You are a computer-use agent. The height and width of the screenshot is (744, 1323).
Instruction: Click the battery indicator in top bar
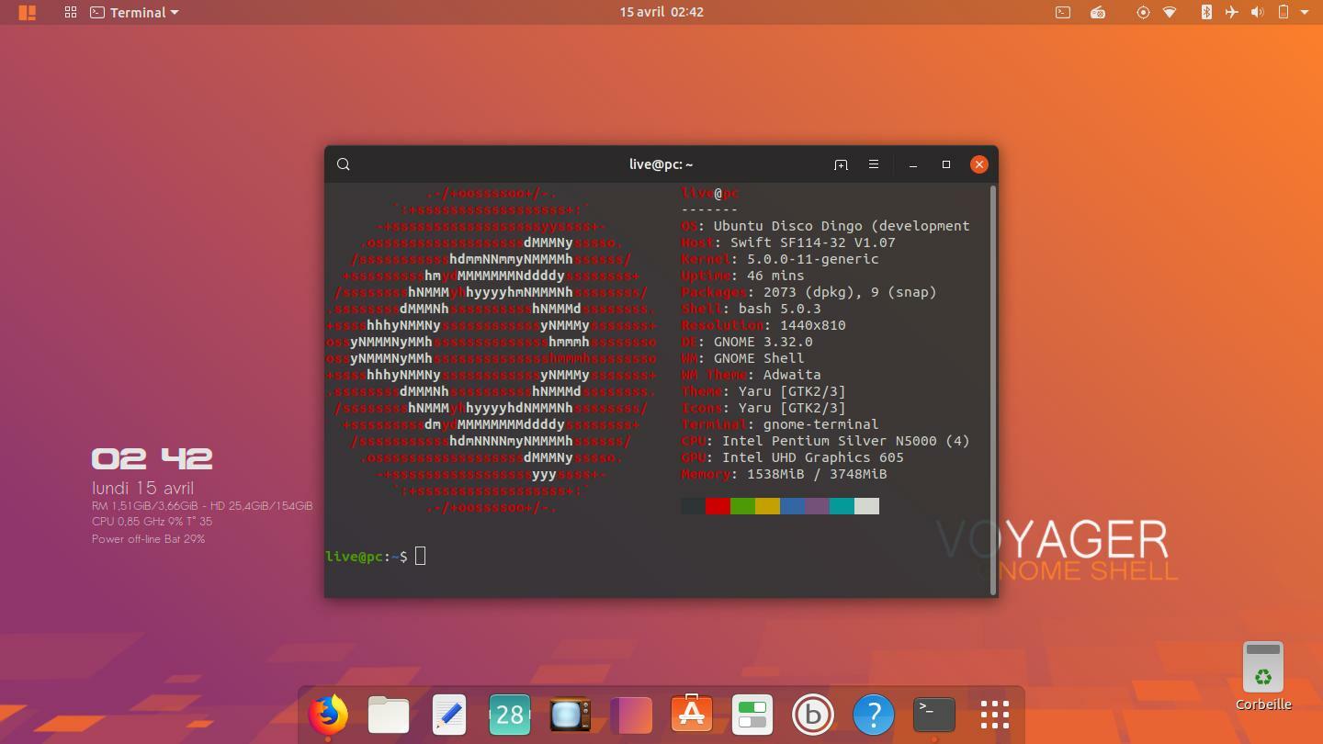1283,13
